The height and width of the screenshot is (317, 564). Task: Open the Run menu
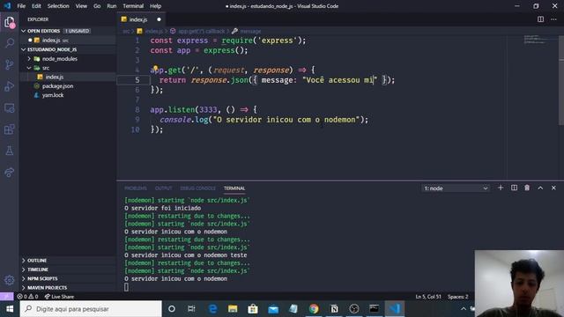point(112,6)
